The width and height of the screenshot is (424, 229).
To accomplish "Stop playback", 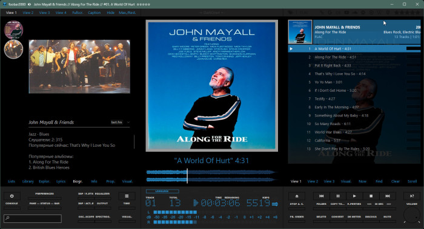I will pos(371,196).
